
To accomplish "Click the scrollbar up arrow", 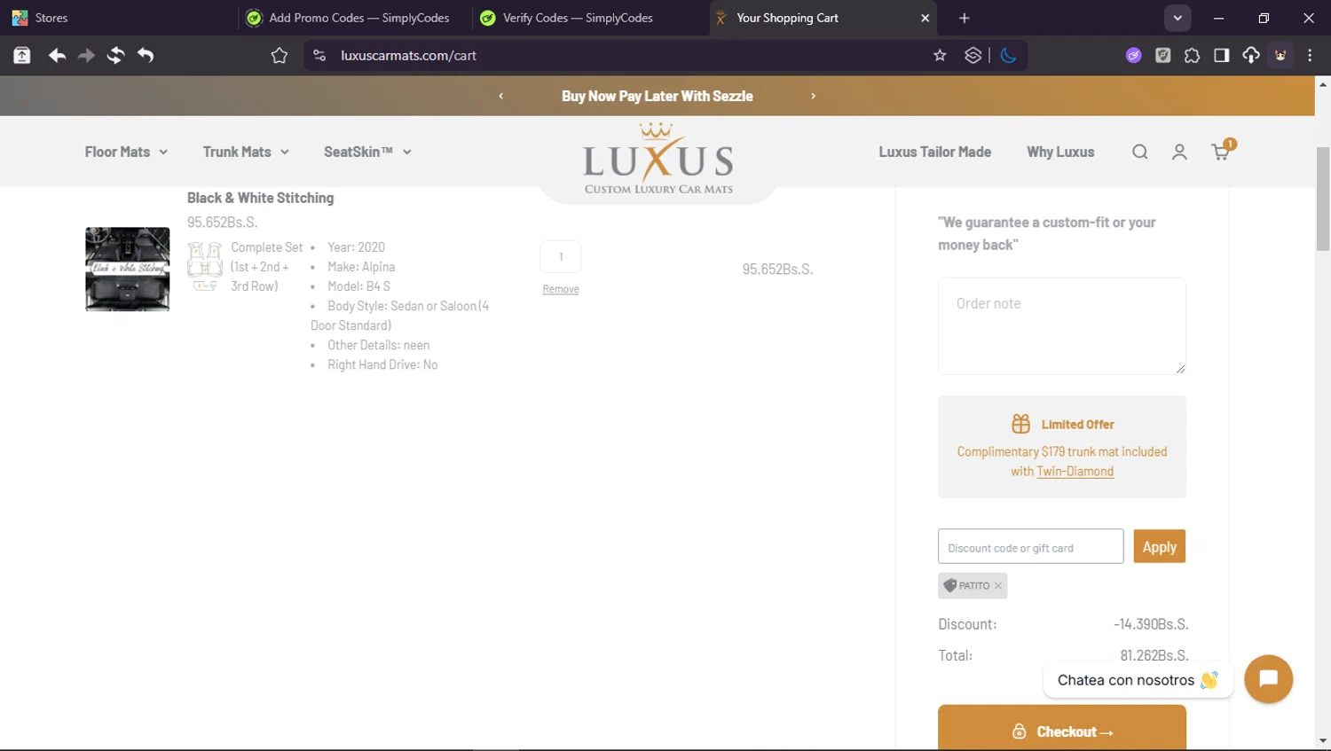I will pyautogui.click(x=1323, y=84).
